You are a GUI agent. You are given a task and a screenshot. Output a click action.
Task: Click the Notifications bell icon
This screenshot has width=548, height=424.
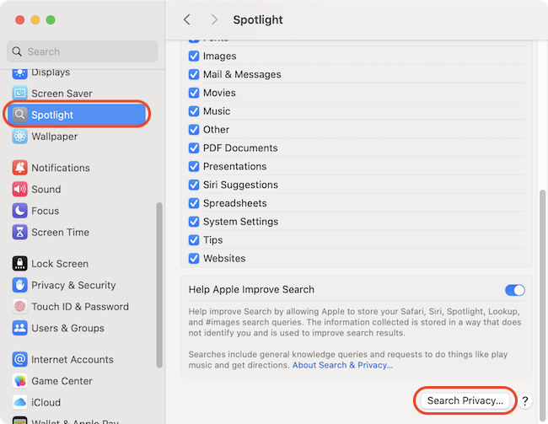click(x=20, y=168)
